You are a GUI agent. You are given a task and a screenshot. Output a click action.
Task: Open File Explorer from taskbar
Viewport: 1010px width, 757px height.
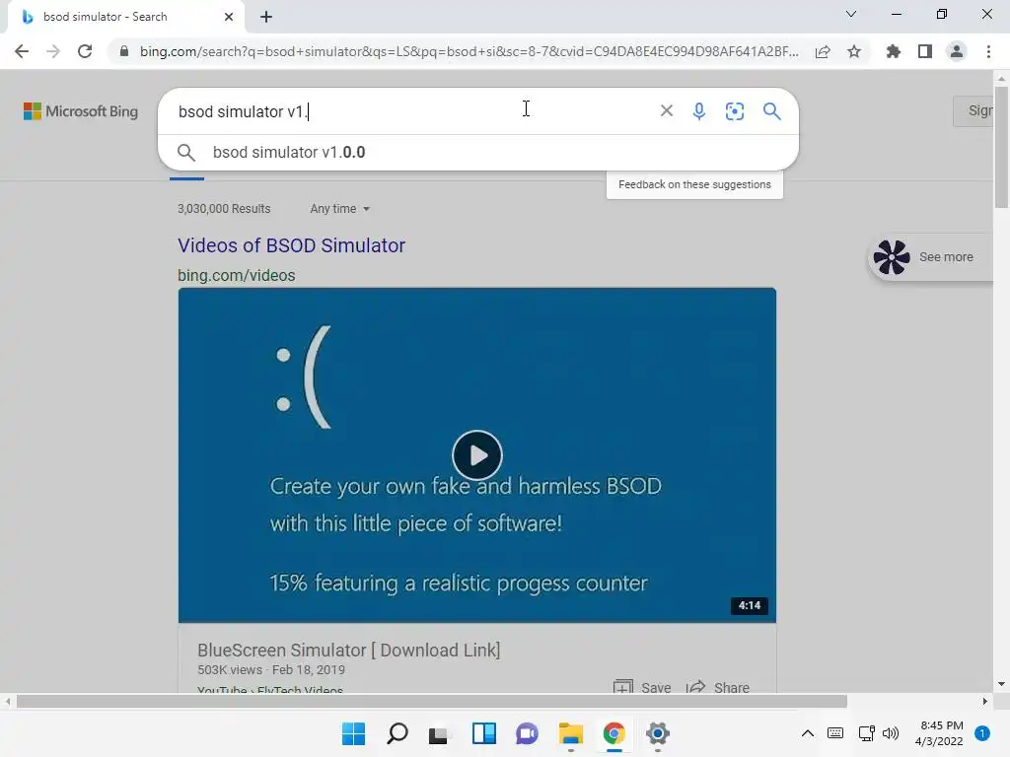[571, 733]
